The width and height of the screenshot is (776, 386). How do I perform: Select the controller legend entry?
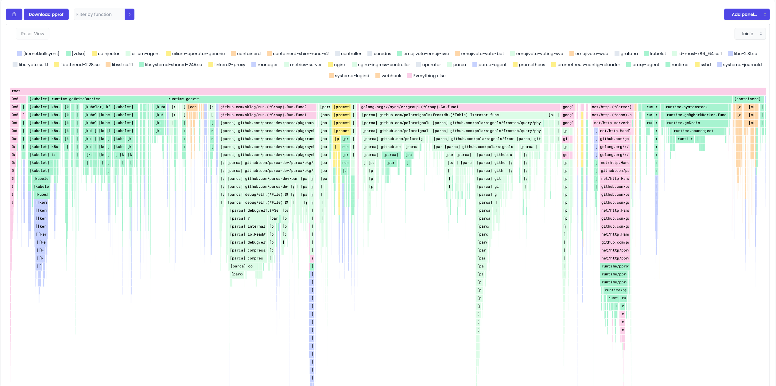tap(348, 54)
